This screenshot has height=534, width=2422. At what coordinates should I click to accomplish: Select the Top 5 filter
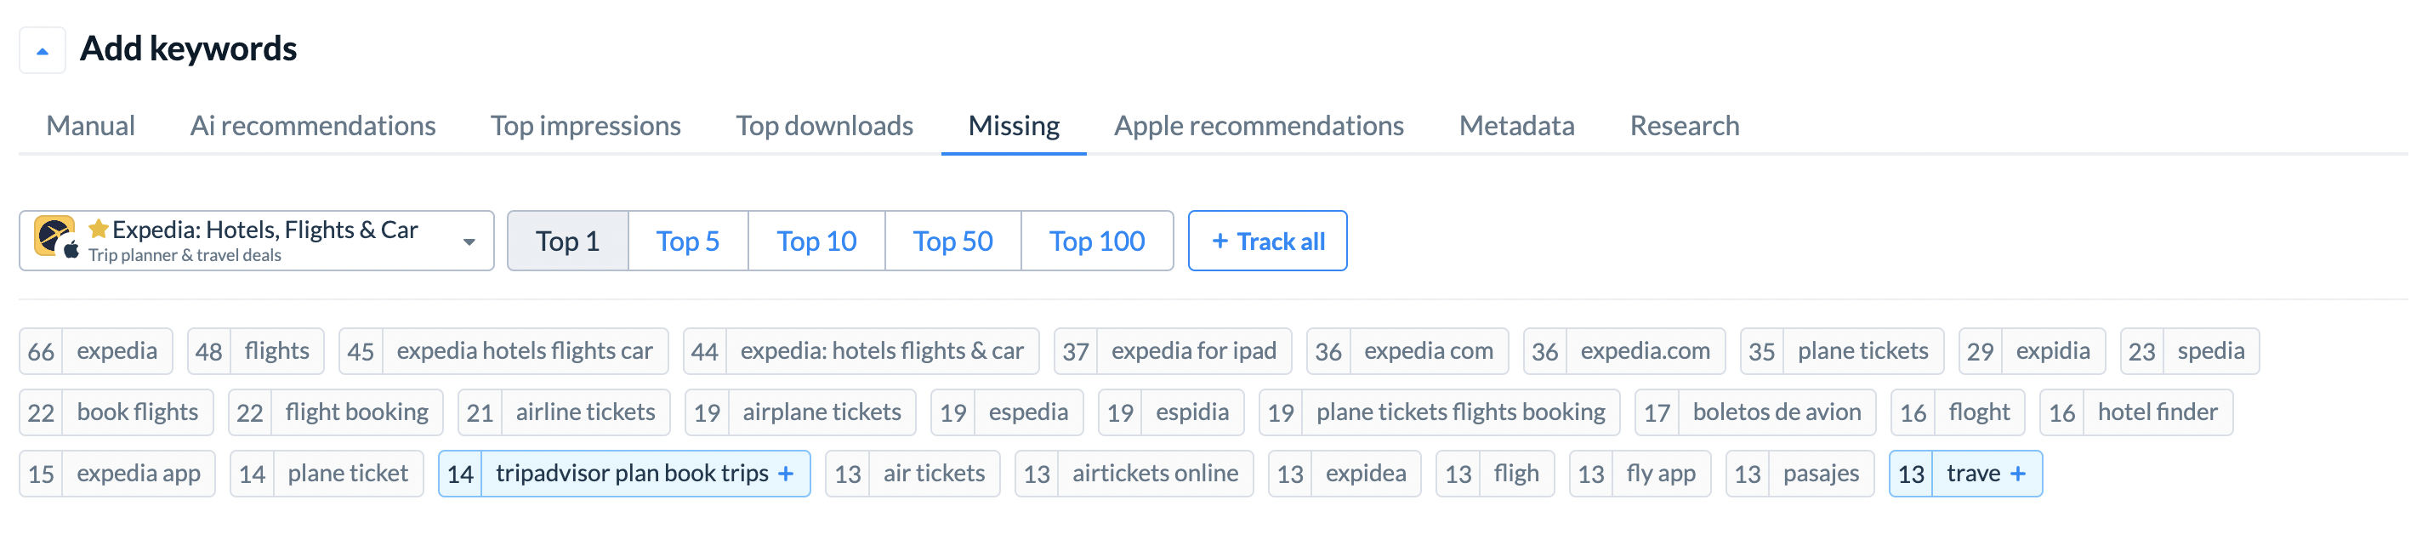688,241
